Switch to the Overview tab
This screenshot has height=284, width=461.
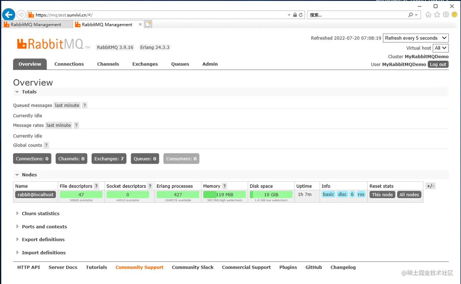click(x=30, y=64)
